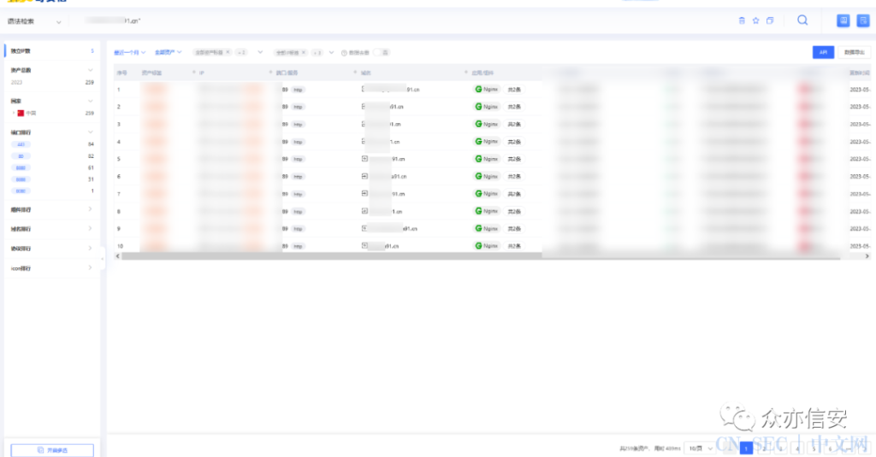
Task: Click the blue API button
Action: [823, 52]
